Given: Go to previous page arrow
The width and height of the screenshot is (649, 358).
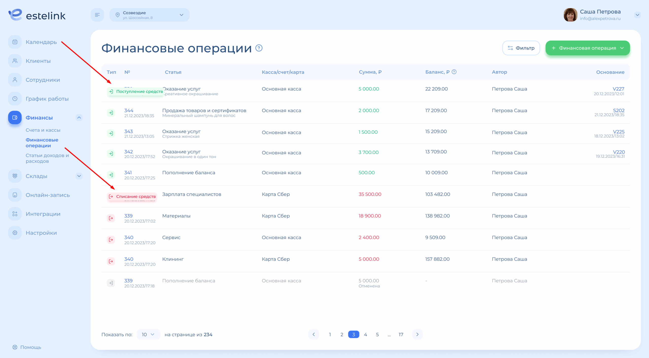Looking at the screenshot, I should pos(314,334).
